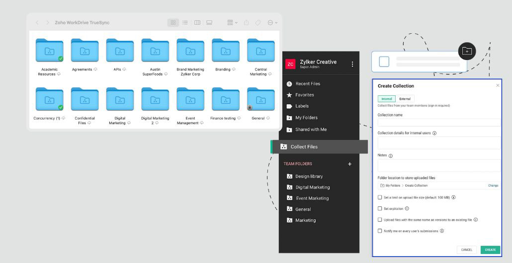Switch Finder to icon view

click(x=173, y=22)
